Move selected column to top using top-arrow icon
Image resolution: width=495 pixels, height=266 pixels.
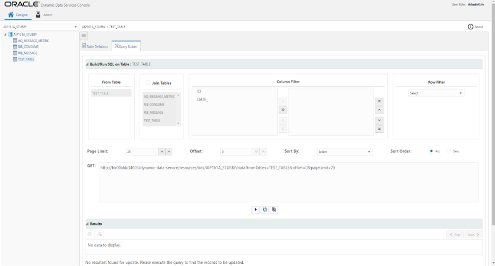(379, 101)
